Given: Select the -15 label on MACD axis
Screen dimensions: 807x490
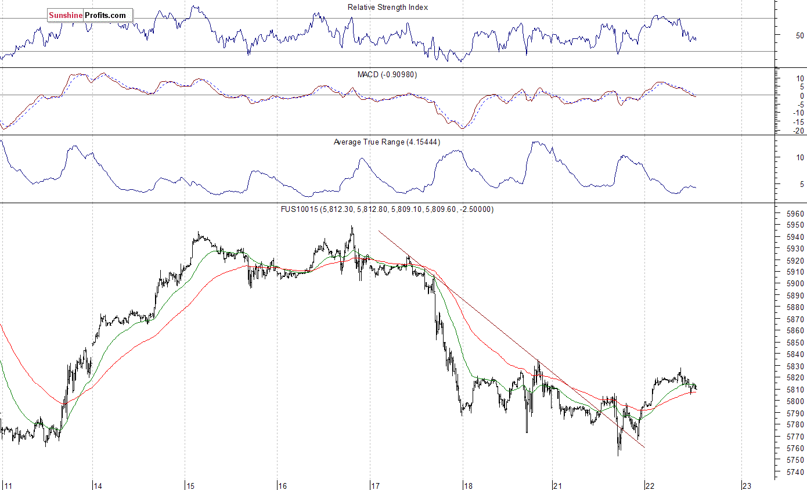Looking at the screenshot, I should (798, 123).
